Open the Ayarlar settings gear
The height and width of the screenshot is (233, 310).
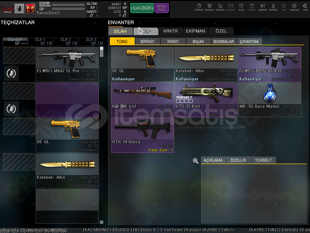(x=294, y=7)
